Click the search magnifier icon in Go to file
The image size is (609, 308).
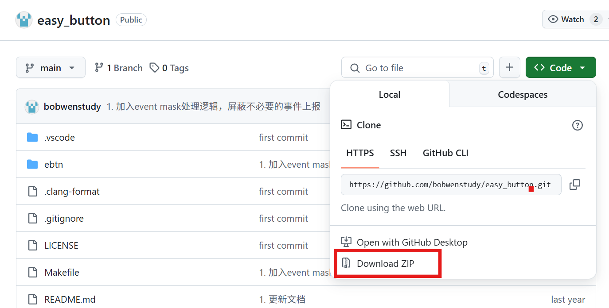point(355,68)
